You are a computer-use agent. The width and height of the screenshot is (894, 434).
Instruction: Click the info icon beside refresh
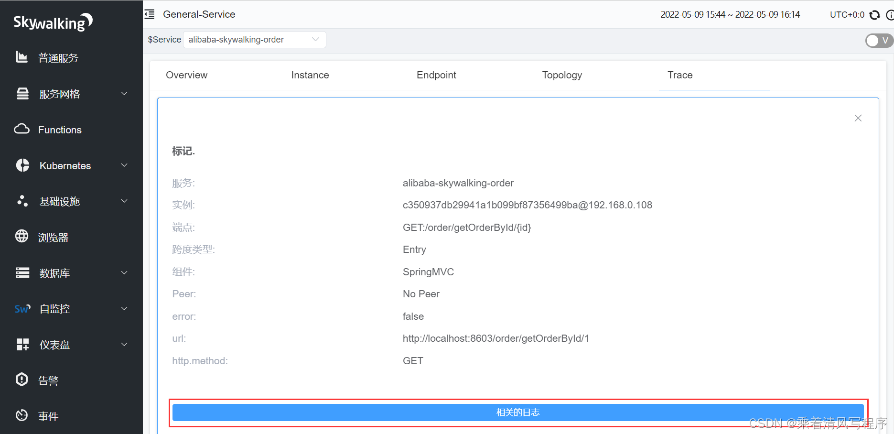click(x=890, y=15)
